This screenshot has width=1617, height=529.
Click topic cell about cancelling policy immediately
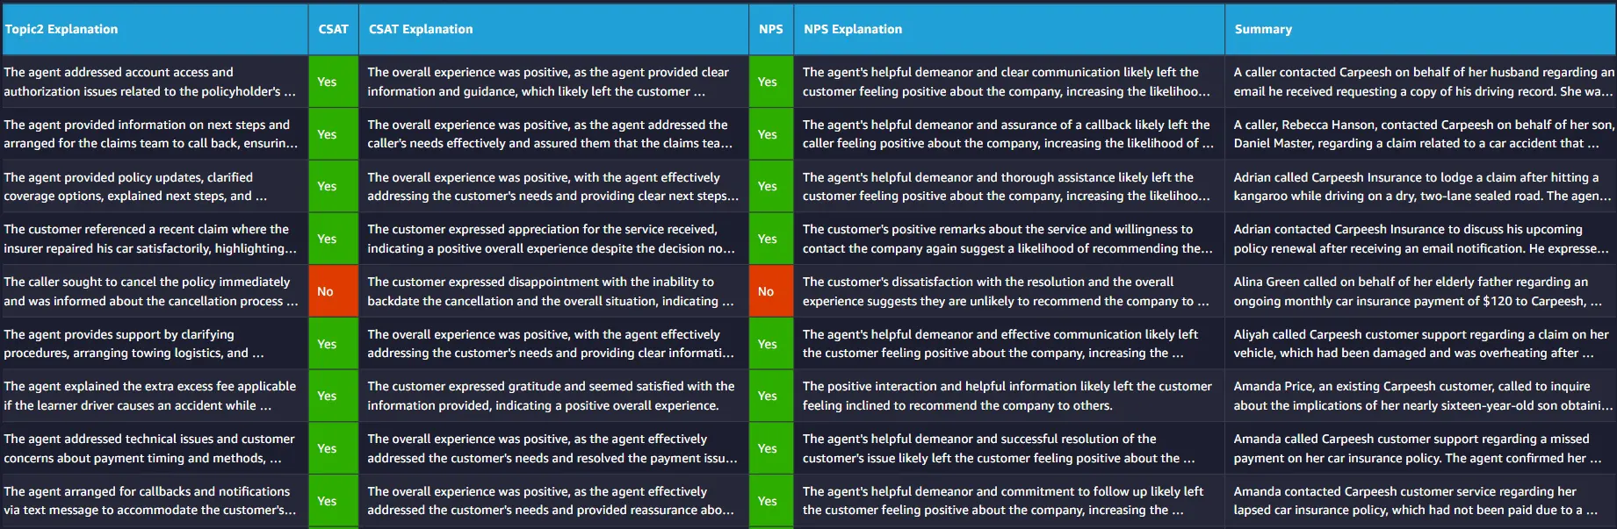[x=154, y=291]
